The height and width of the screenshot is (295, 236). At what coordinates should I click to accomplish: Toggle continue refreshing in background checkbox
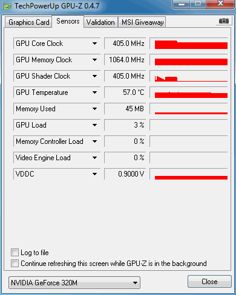point(15,263)
